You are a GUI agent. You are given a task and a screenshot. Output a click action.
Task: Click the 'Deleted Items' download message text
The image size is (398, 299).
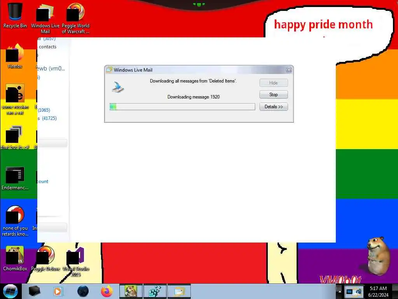tap(193, 81)
